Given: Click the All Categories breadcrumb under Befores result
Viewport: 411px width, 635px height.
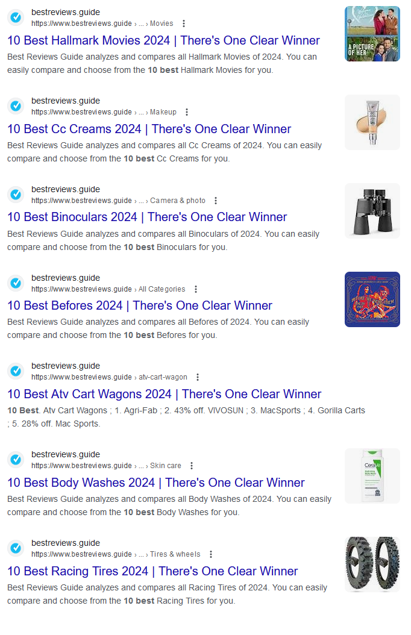Looking at the screenshot, I should tap(162, 289).
